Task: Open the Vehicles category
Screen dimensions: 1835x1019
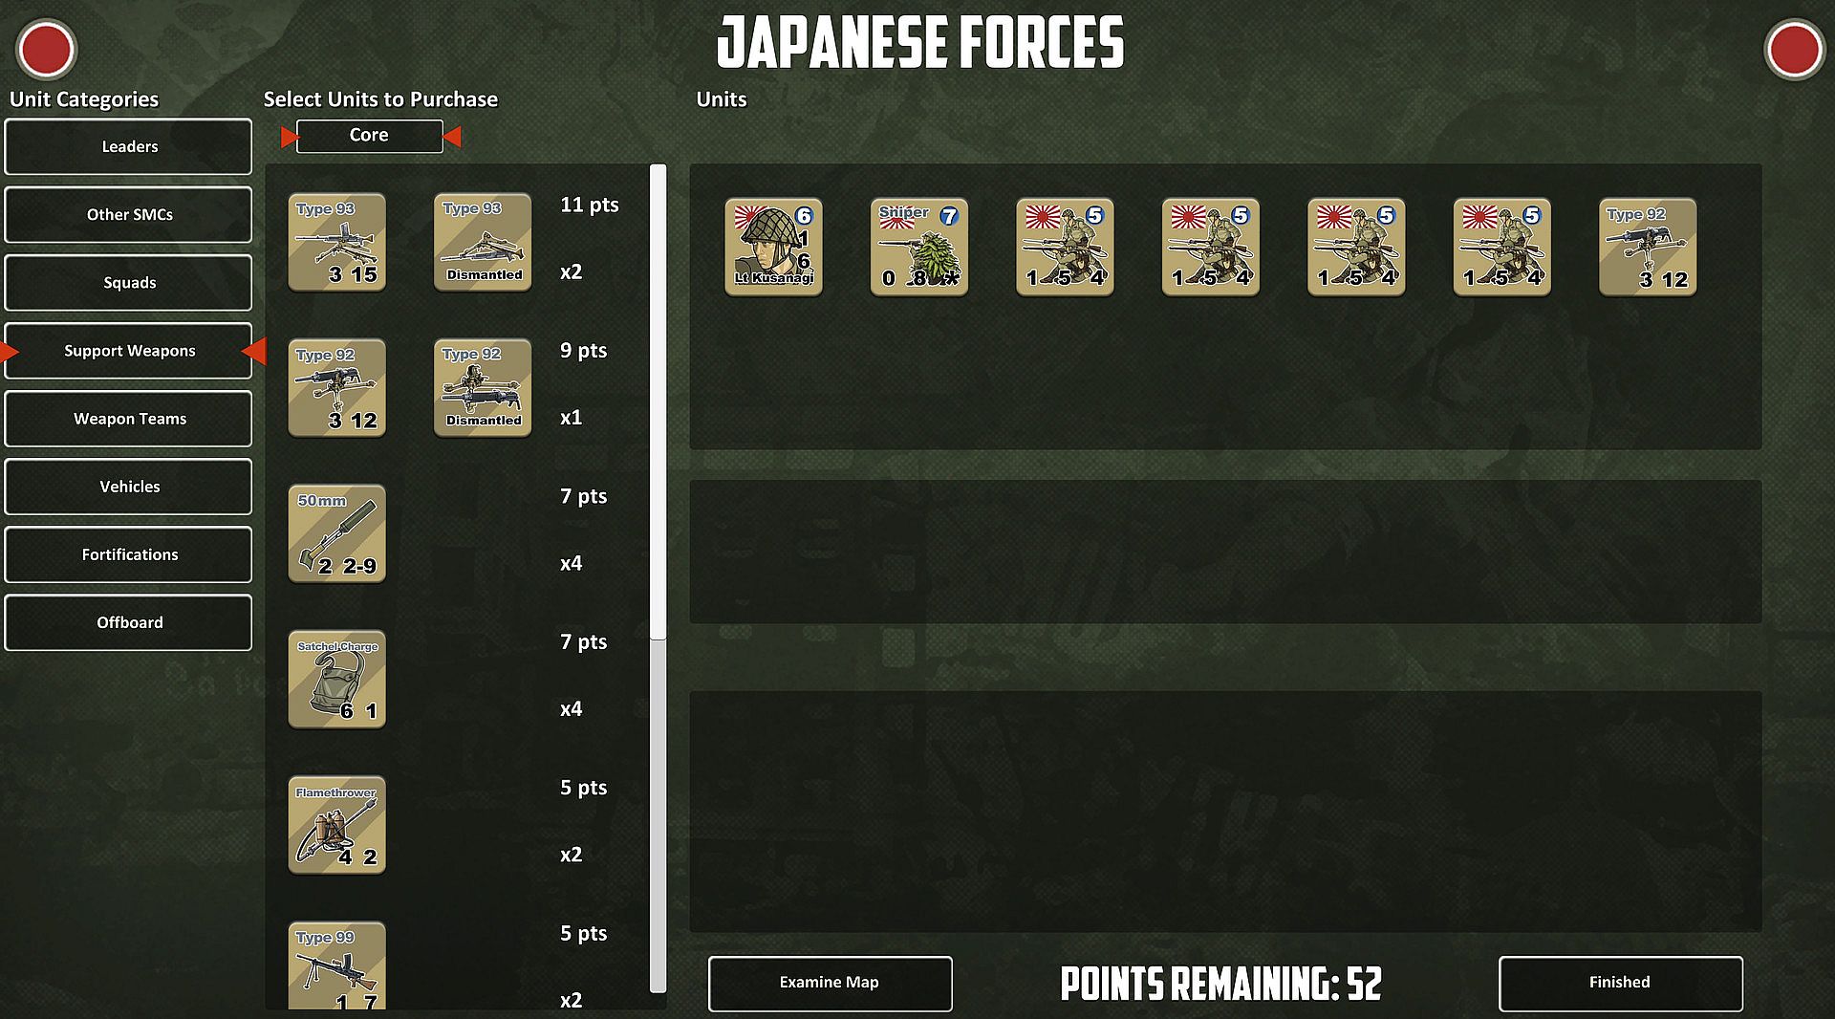Action: coord(128,487)
